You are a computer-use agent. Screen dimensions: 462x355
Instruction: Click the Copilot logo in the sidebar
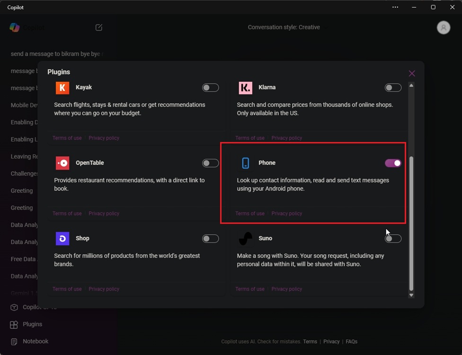click(15, 27)
